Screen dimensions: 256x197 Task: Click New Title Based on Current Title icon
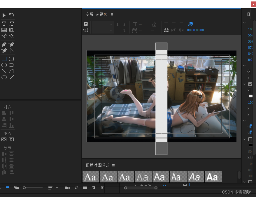click(86, 24)
